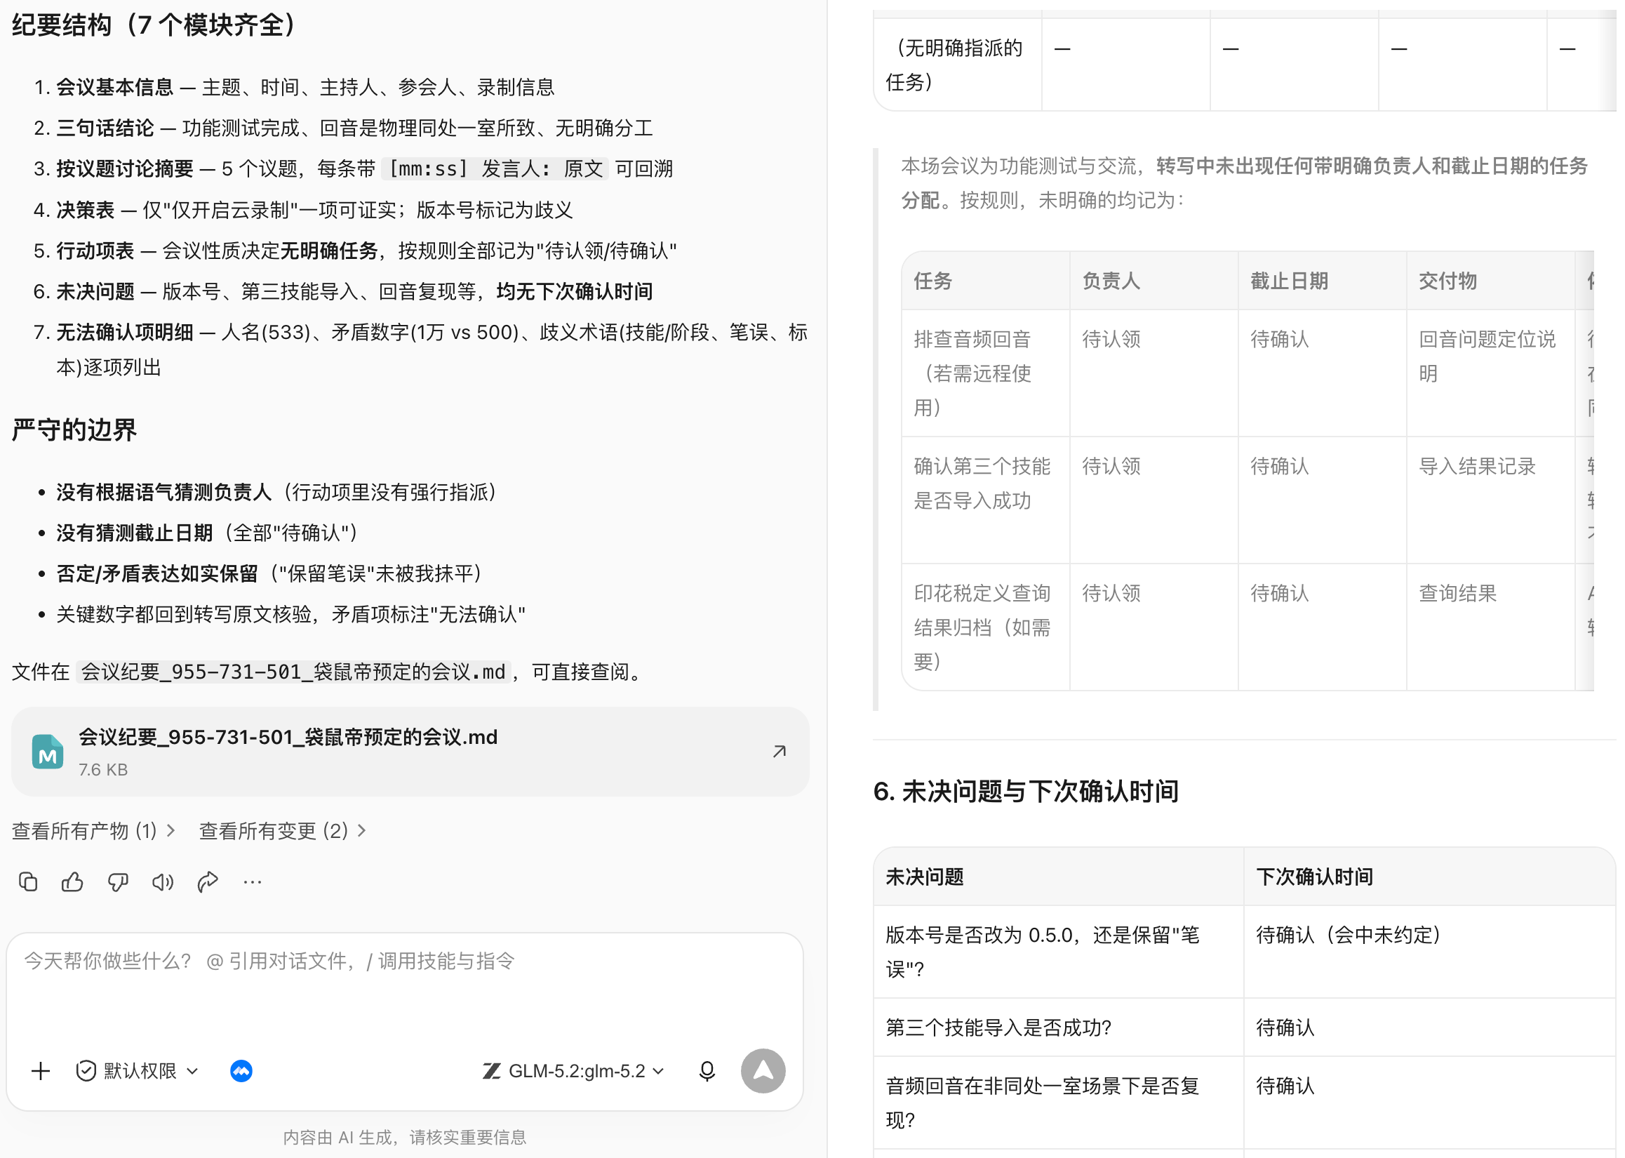Expand 查看所有产物 (1)

pos(93,831)
